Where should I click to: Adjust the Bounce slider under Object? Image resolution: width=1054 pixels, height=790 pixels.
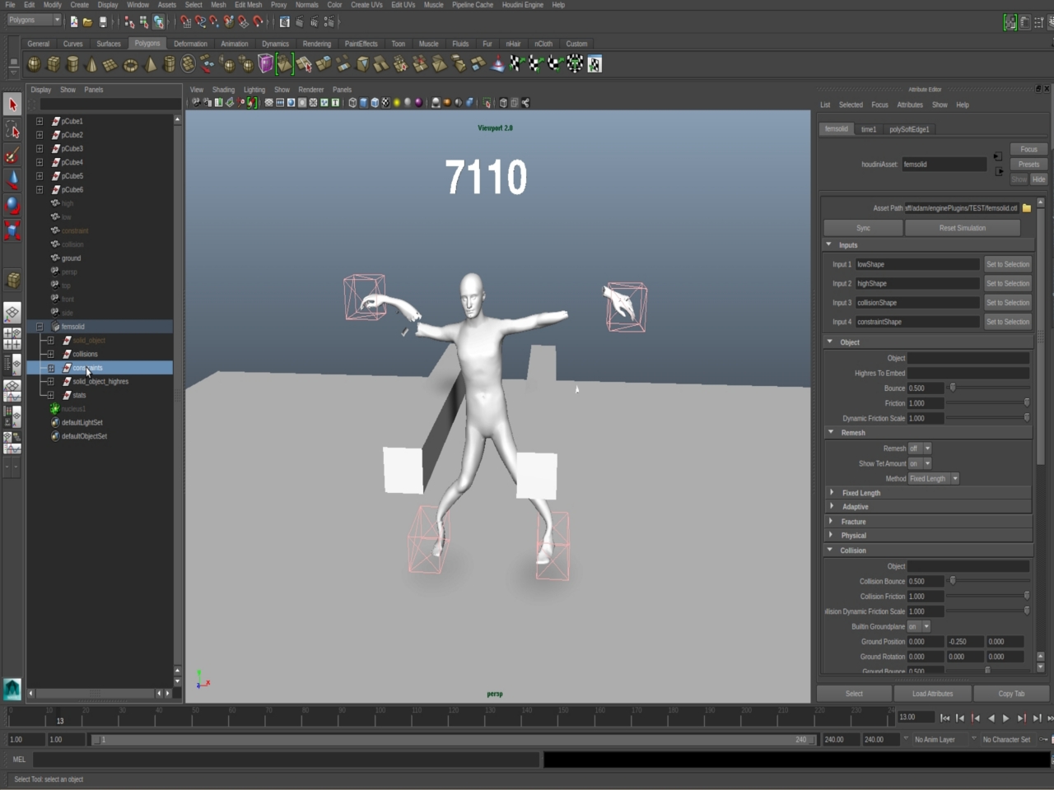coord(953,388)
